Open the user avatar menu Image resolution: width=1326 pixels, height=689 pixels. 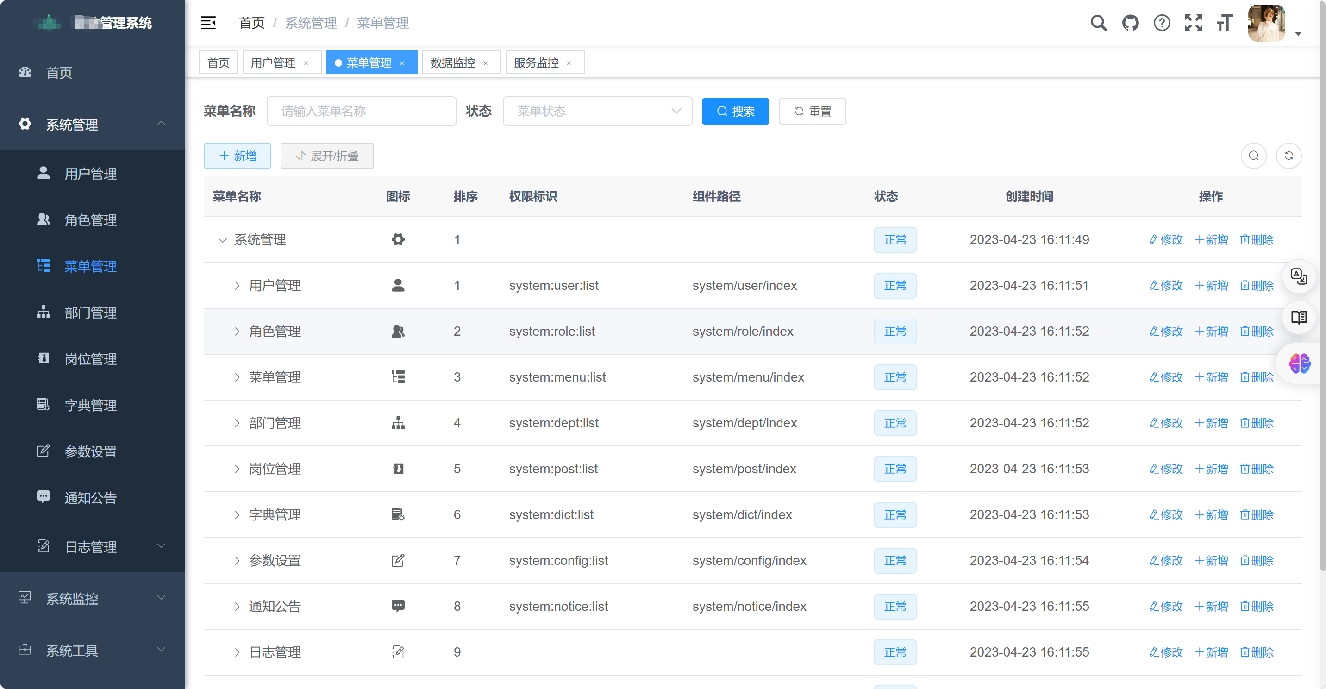1266,23
